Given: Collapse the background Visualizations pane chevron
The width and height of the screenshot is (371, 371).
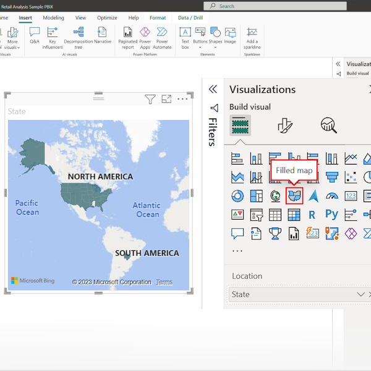Looking at the screenshot, I should coord(338,64).
